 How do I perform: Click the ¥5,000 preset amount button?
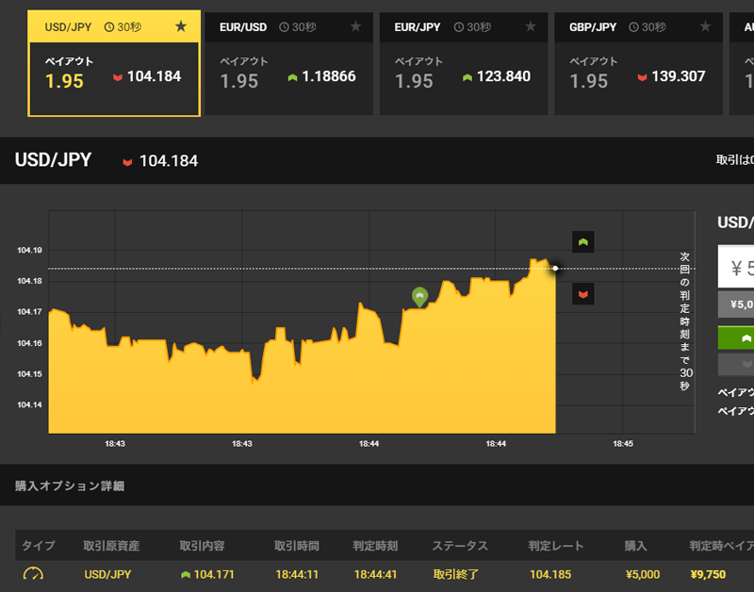coord(736,304)
